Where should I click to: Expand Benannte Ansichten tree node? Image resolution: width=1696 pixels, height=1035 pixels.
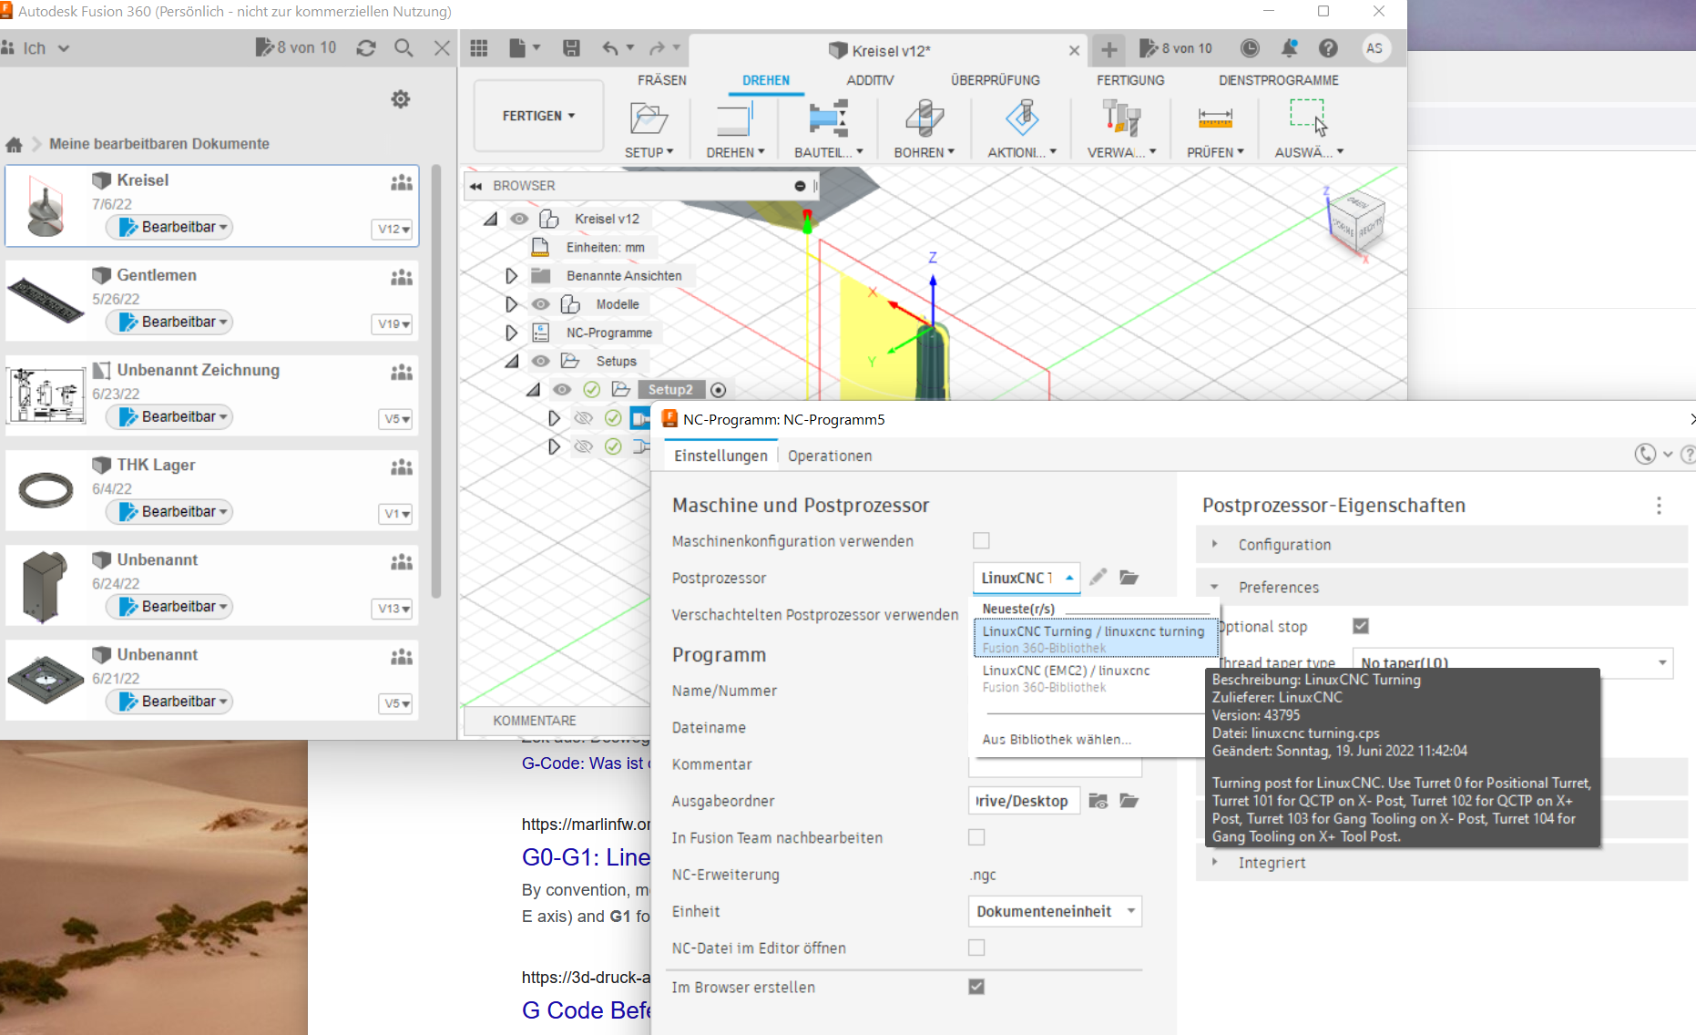511,276
